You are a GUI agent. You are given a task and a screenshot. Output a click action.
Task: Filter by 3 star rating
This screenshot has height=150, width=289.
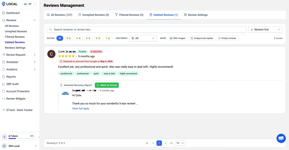coord(88,38)
